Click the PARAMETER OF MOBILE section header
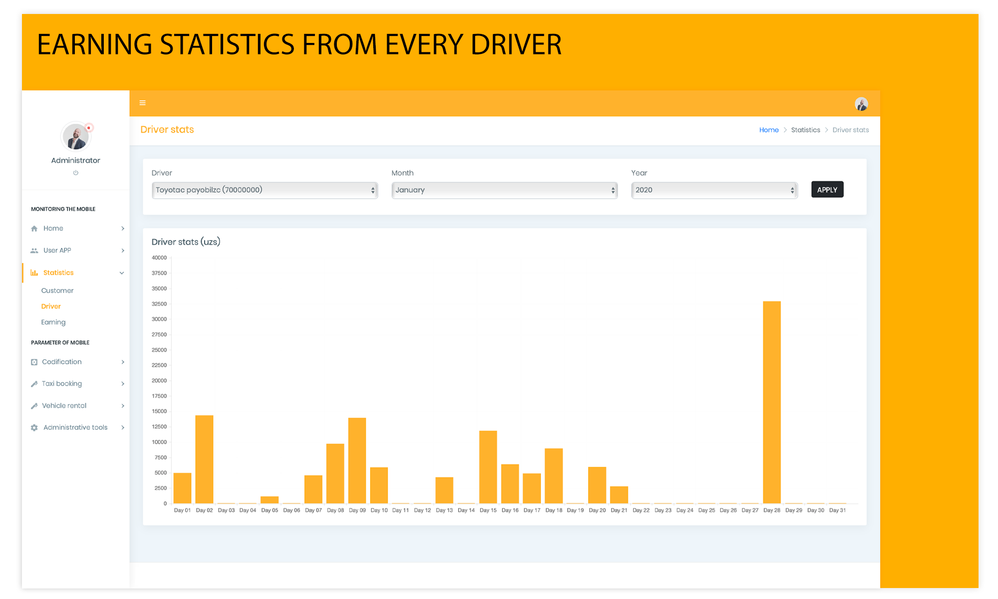This screenshot has width=998, height=599. pyautogui.click(x=60, y=343)
